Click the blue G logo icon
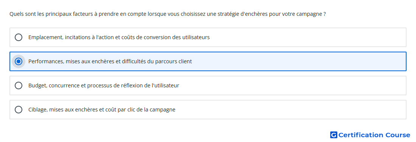Screen dimensions: 416x142 (334, 135)
